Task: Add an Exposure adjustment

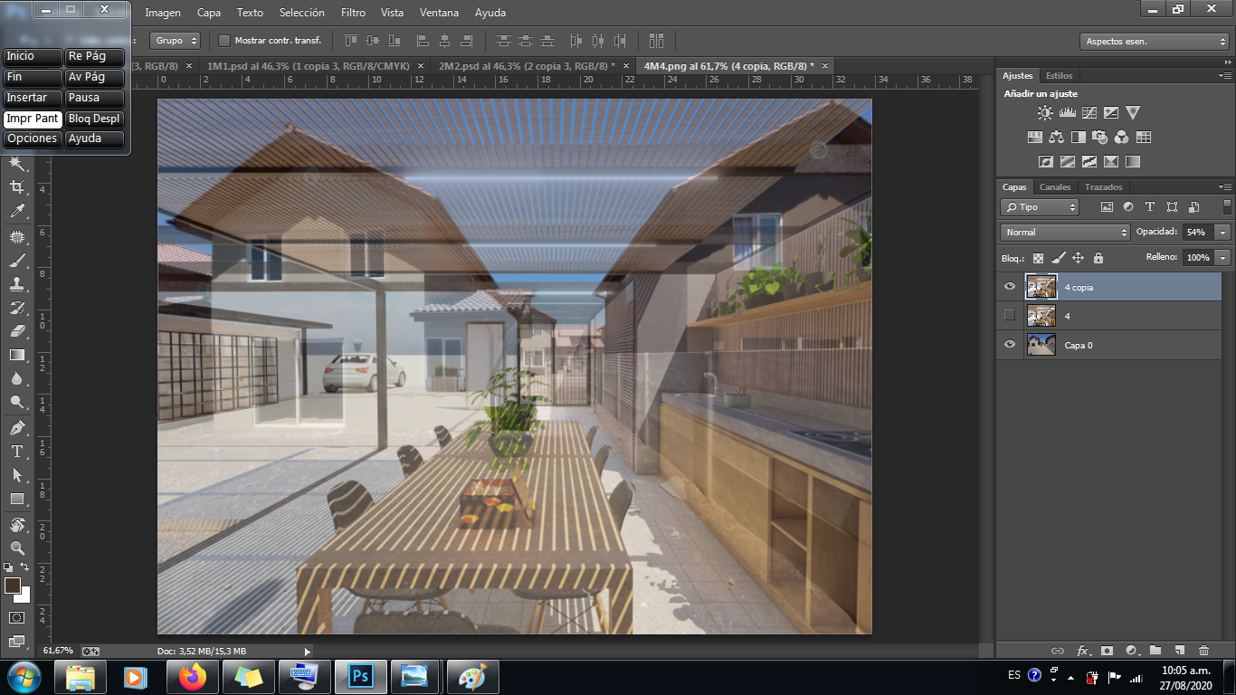Action: (x=1111, y=113)
